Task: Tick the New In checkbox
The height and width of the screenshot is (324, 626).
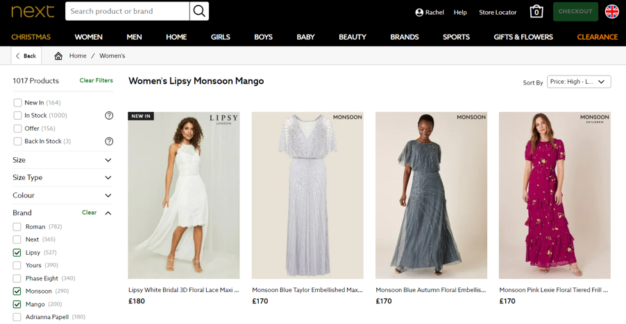Action: pyautogui.click(x=17, y=102)
